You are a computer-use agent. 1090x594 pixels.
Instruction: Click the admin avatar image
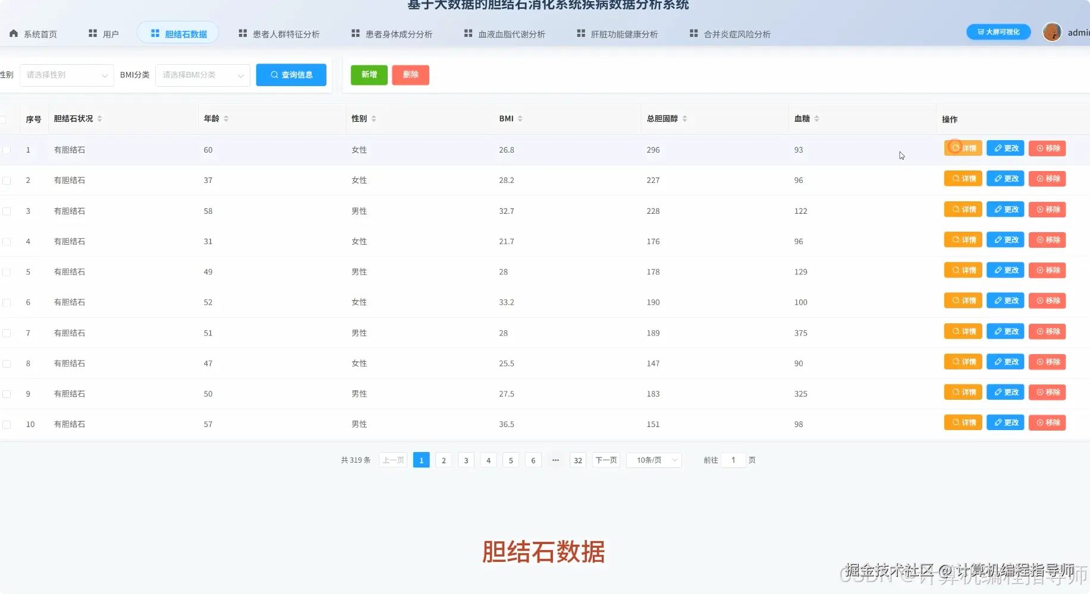click(1053, 32)
